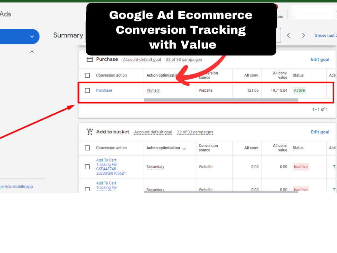Screen dimensions: 337x253
Task: Click Website source cell in Purchase row
Action: (206, 90)
